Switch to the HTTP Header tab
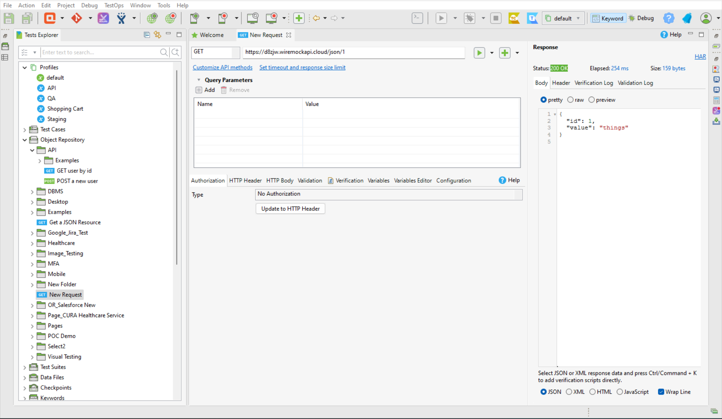Viewport: 722px width, 419px height. point(245,180)
